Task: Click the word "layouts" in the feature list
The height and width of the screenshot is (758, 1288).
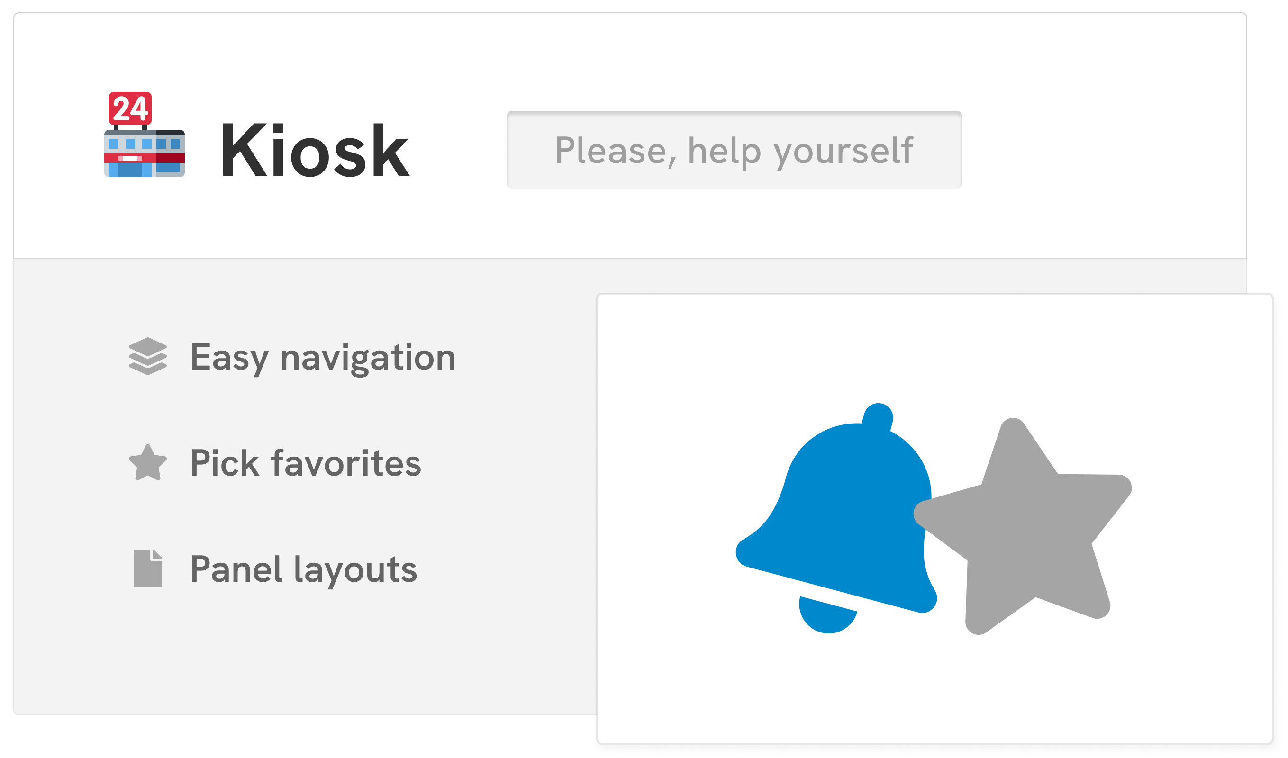Action: (355, 570)
